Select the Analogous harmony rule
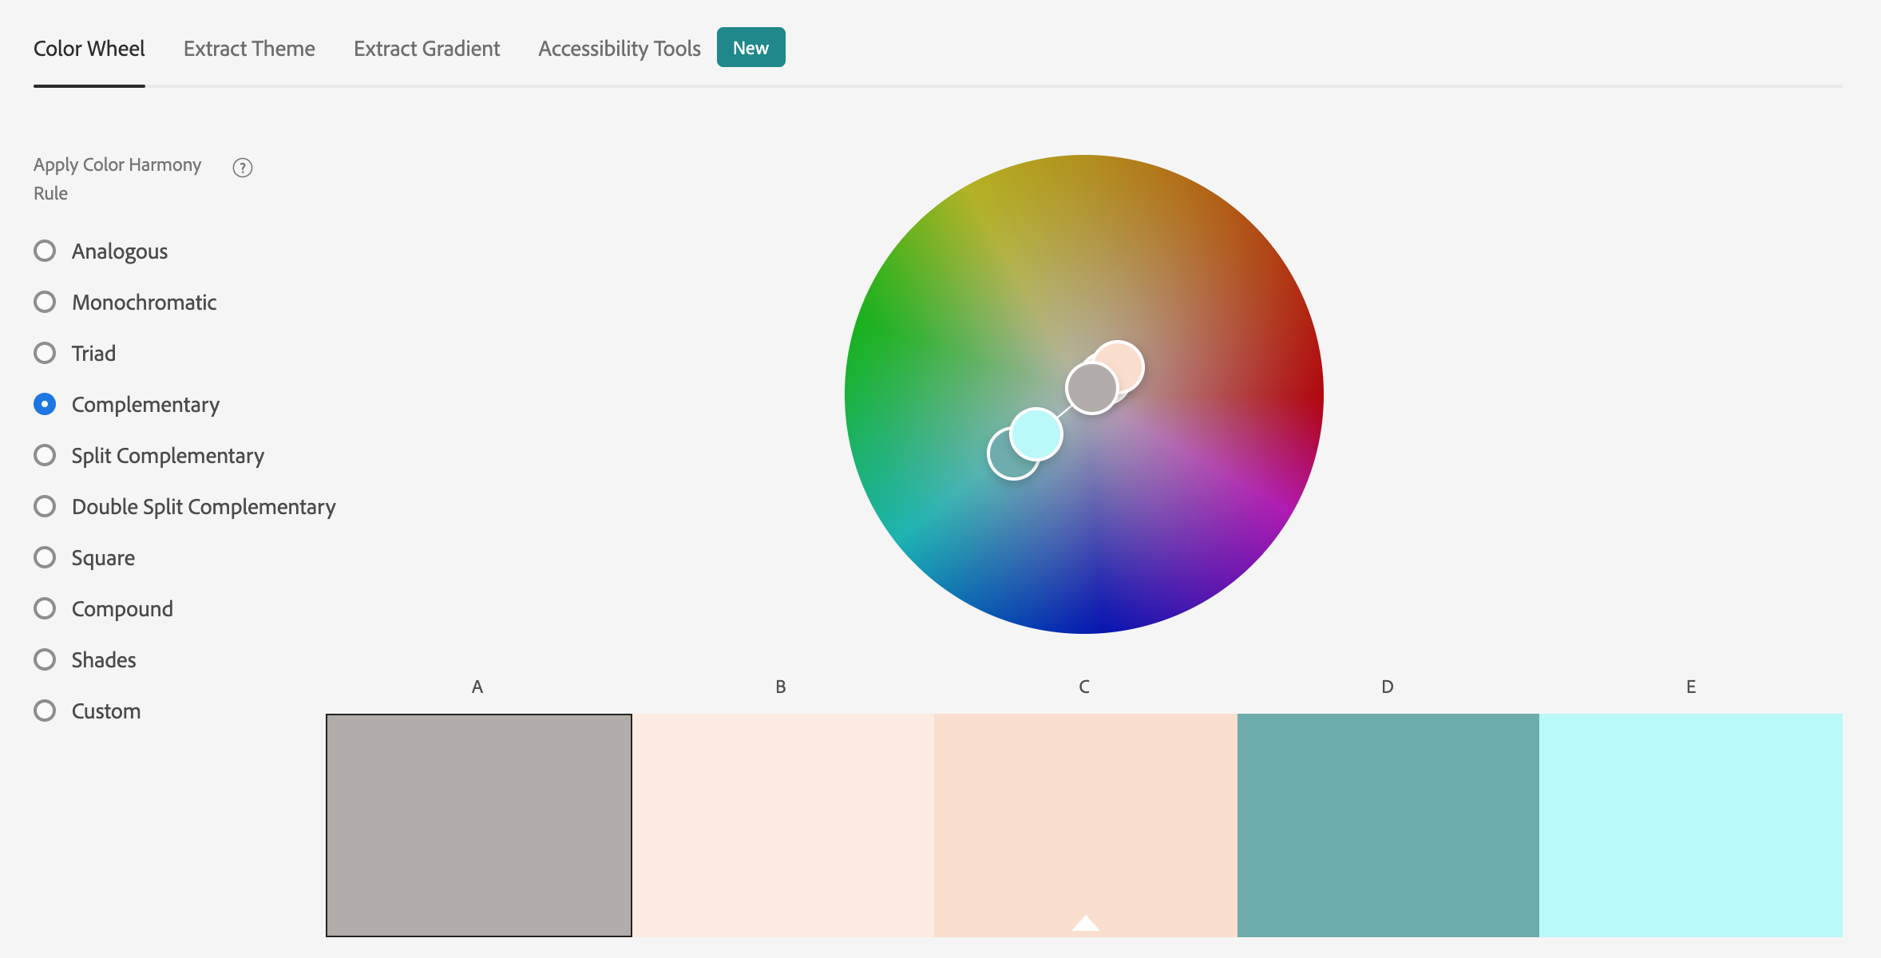Screen dimensions: 1881x958 coord(45,250)
